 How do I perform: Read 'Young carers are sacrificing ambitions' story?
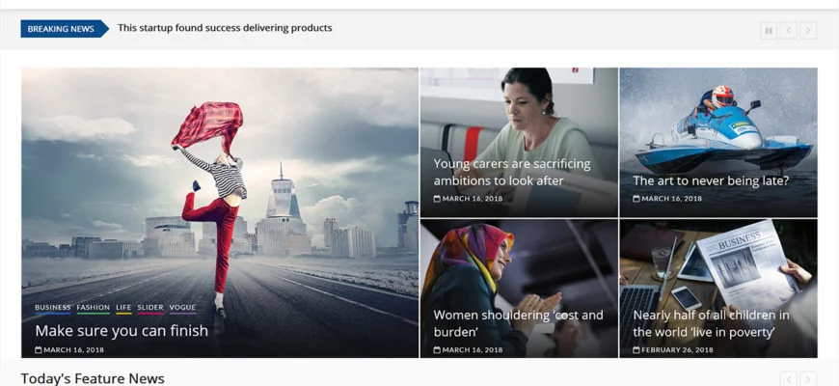coord(511,172)
